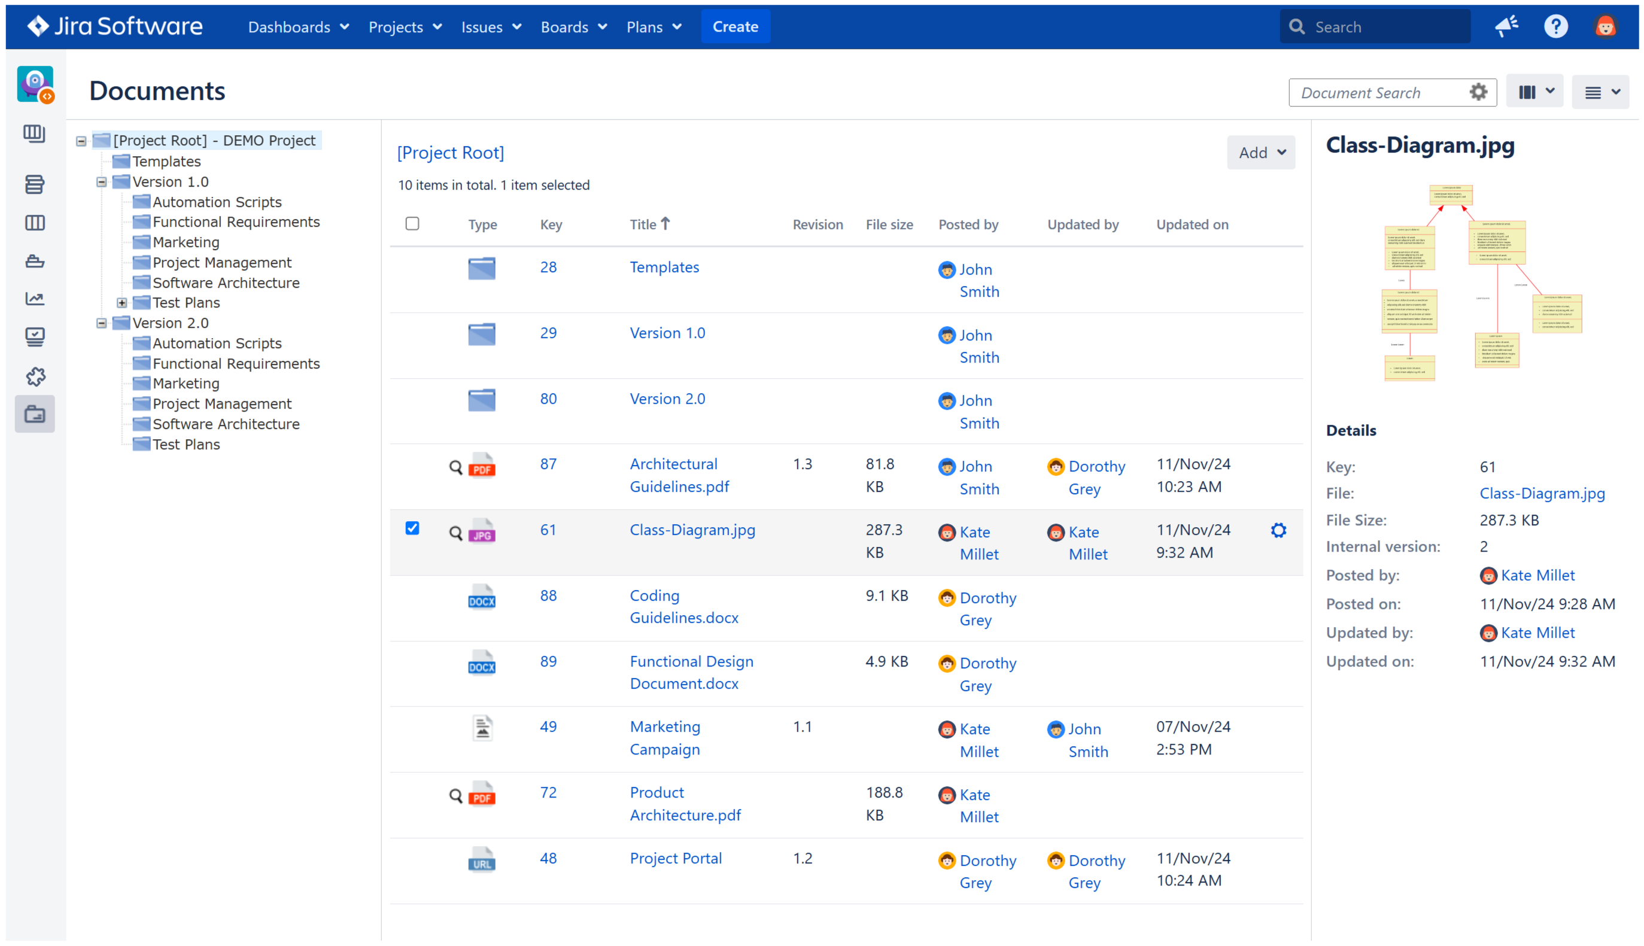Check the select-all checkbox in the table header
Screen dimensions: 1644x946
412,224
